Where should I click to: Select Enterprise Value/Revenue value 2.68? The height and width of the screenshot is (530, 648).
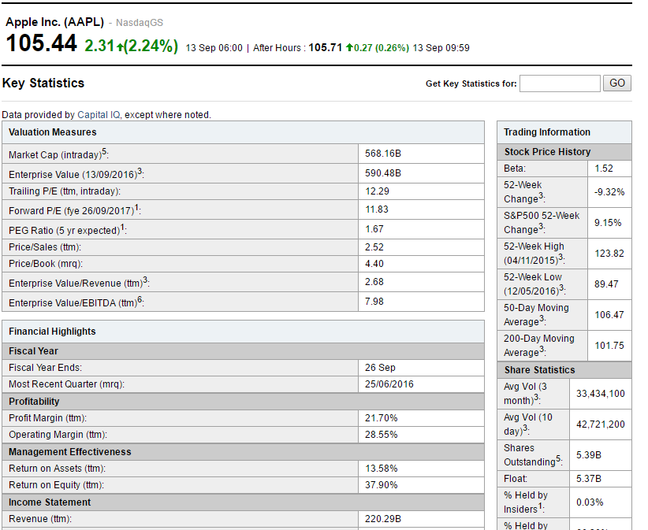[x=374, y=282]
